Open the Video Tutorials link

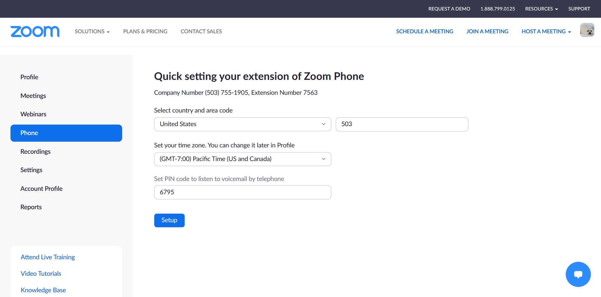tap(41, 274)
